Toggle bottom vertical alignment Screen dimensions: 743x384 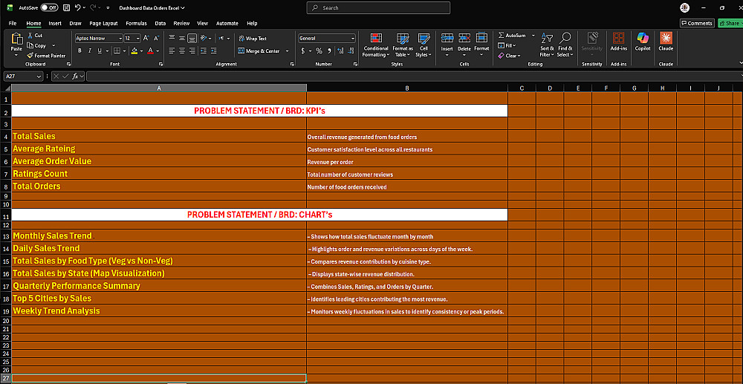[x=192, y=39]
